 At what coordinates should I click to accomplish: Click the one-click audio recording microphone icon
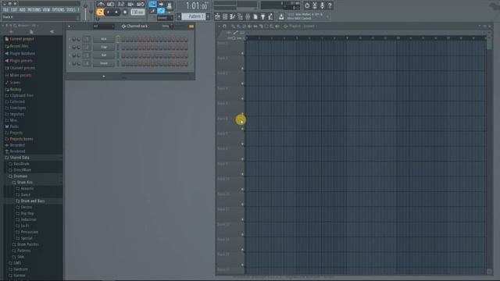pos(323,5)
